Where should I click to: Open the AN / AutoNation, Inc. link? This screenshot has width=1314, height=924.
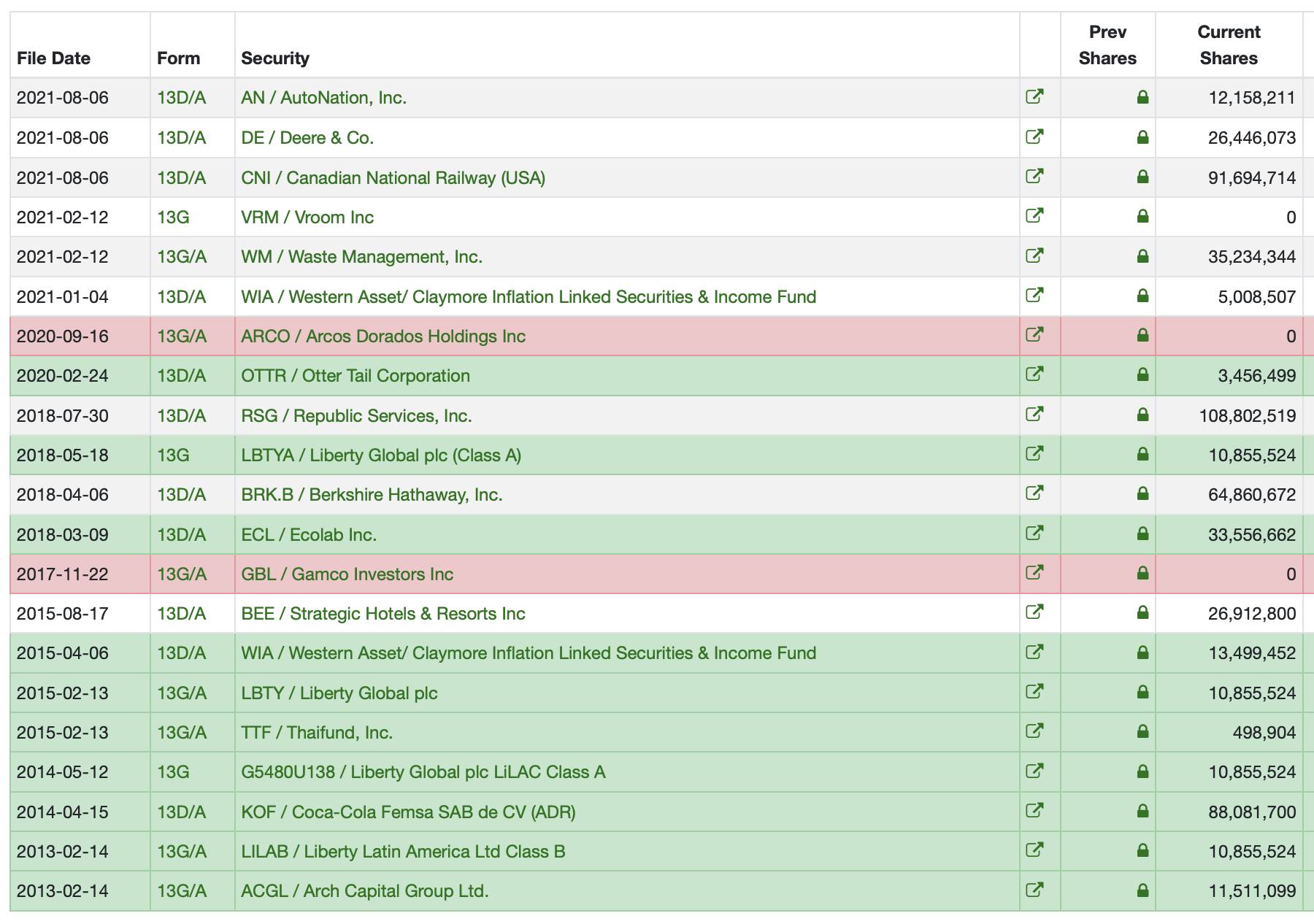click(323, 98)
